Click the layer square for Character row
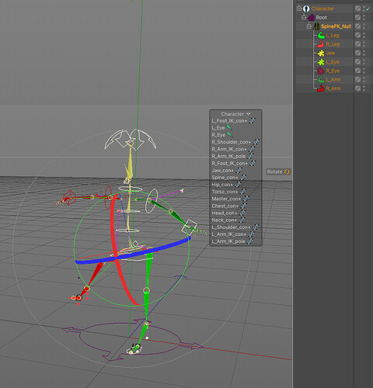The image size is (373, 388). pyautogui.click(x=358, y=9)
